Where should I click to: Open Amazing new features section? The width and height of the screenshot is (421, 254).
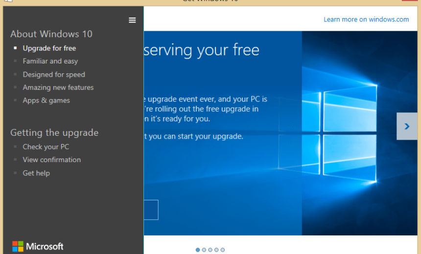pyautogui.click(x=58, y=87)
